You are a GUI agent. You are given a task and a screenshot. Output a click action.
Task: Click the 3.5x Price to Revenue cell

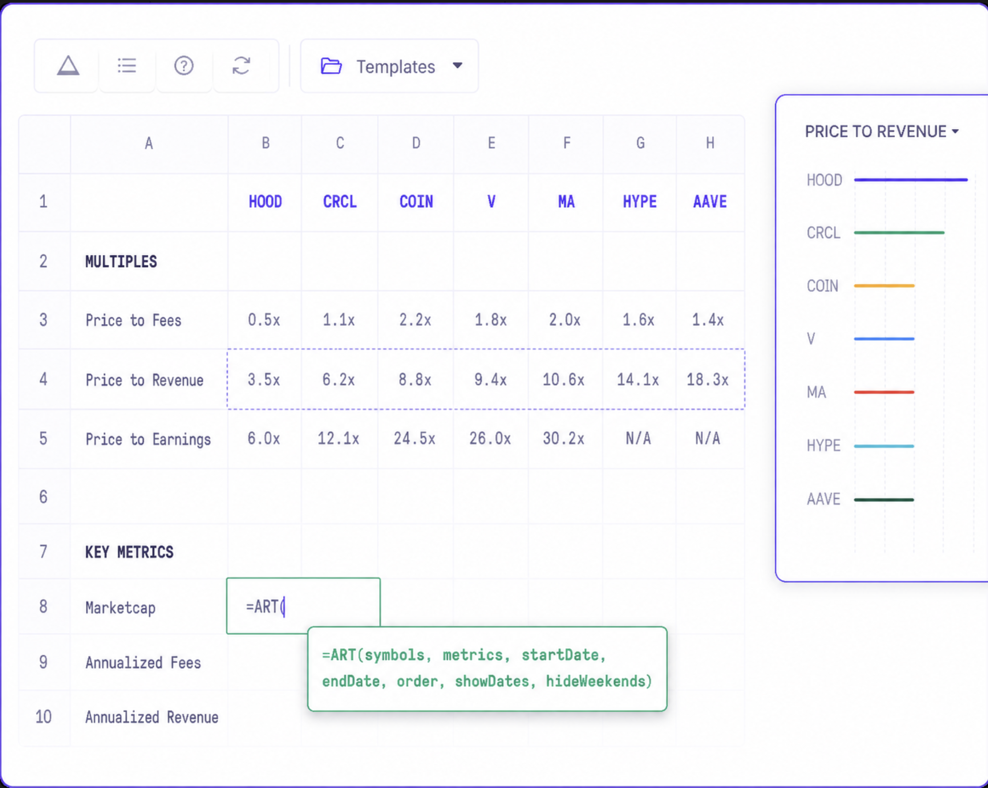[264, 380]
